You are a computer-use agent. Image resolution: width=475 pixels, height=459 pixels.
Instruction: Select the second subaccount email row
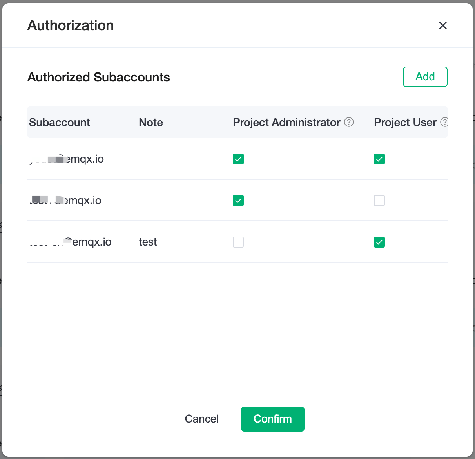pyautogui.click(x=66, y=201)
